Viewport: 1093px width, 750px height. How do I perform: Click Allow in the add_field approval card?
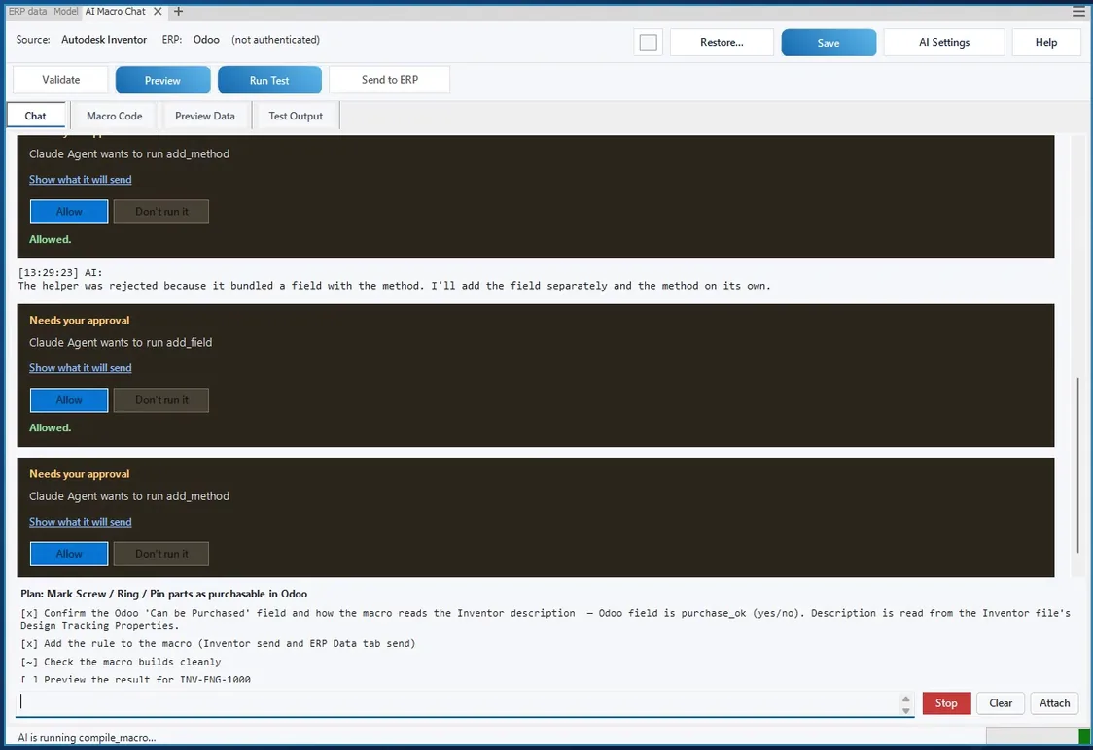click(x=69, y=399)
